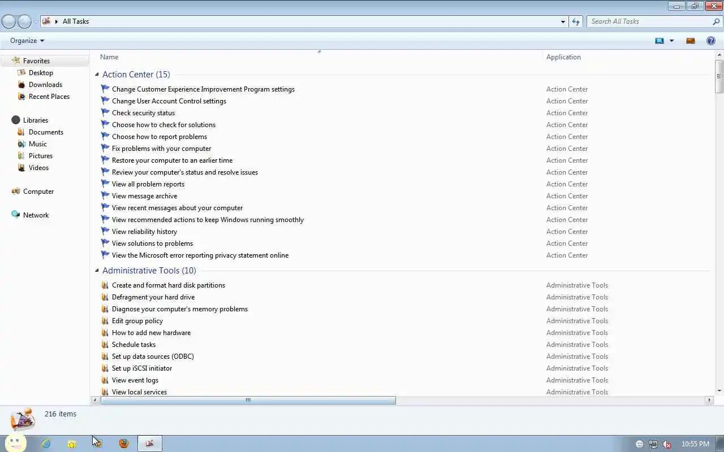Click in the Search All Tasks field
The height and width of the screenshot is (452, 724).
coord(649,21)
